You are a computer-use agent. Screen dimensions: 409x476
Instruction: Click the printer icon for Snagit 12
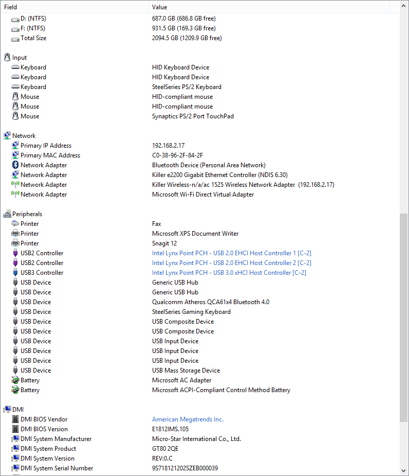point(15,243)
